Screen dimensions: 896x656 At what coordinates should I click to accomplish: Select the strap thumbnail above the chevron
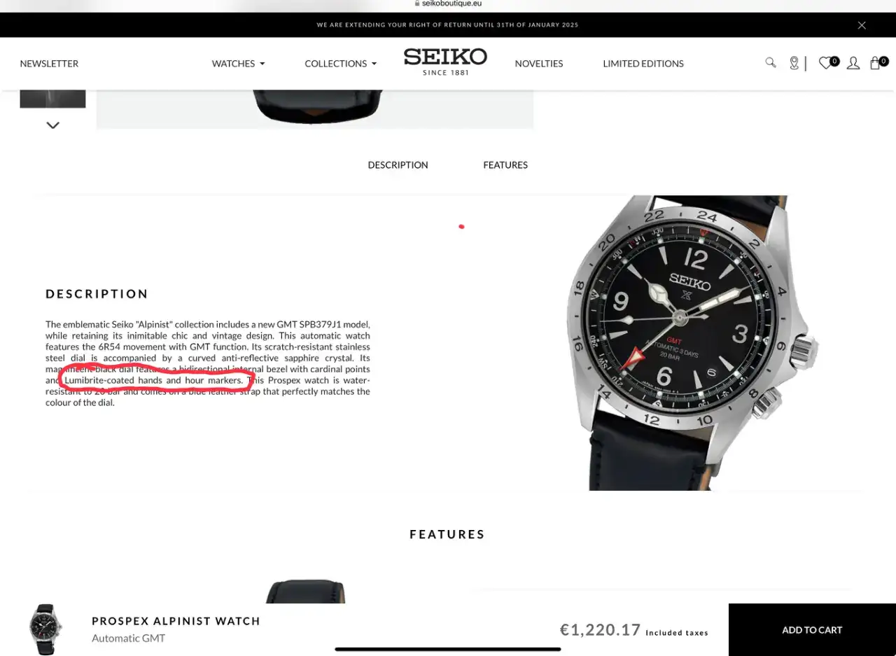(52, 99)
